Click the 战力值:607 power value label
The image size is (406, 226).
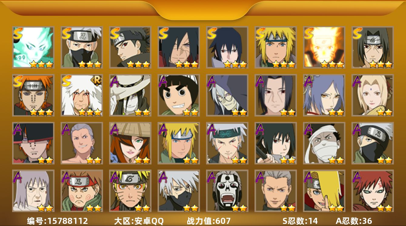point(209,221)
